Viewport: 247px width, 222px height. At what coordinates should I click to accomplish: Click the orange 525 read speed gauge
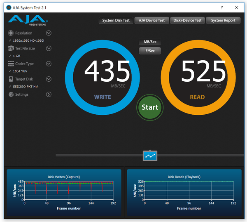198,77
